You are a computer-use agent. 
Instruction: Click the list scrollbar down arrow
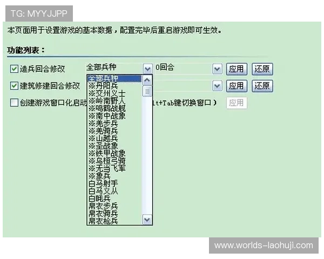147,220
